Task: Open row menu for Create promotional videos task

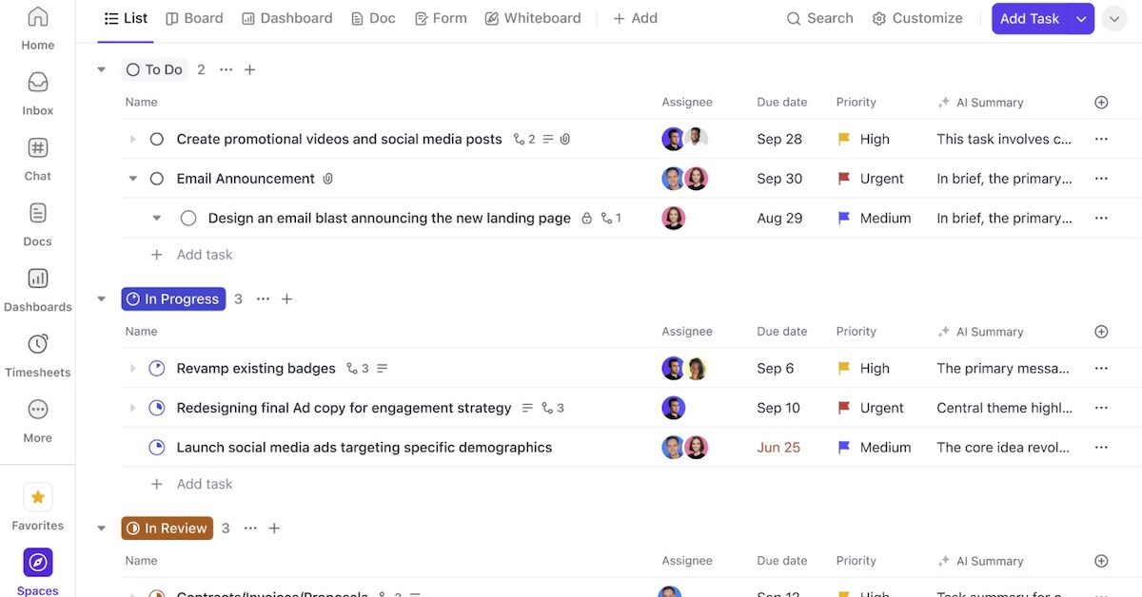Action: coord(1101,139)
